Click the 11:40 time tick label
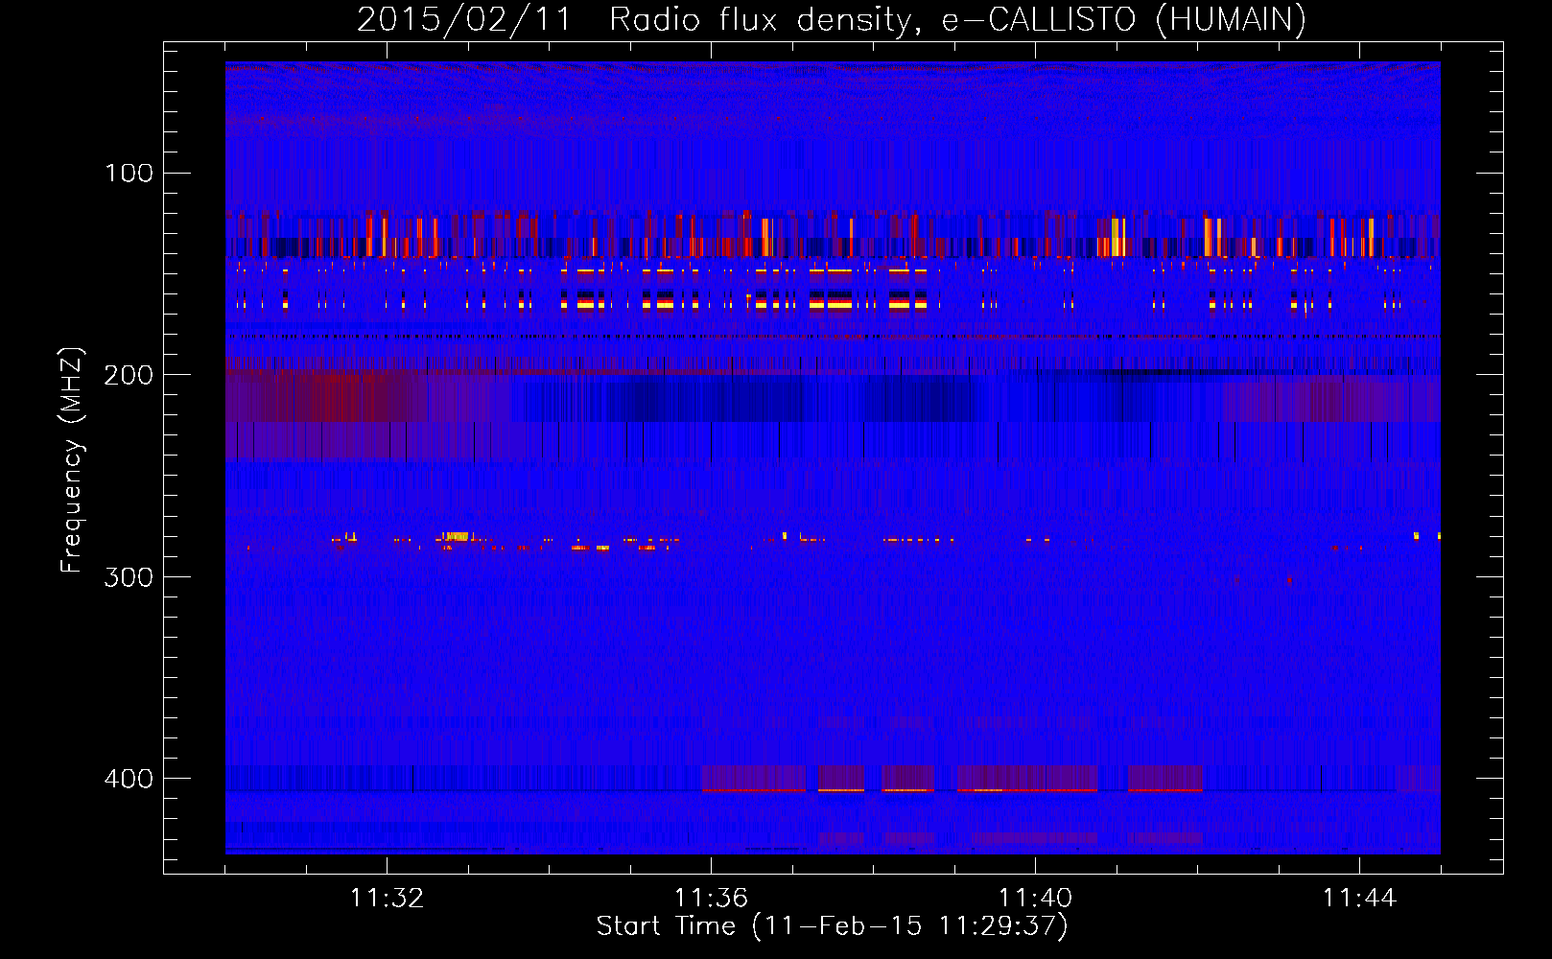This screenshot has height=959, width=1552. coord(1035,898)
